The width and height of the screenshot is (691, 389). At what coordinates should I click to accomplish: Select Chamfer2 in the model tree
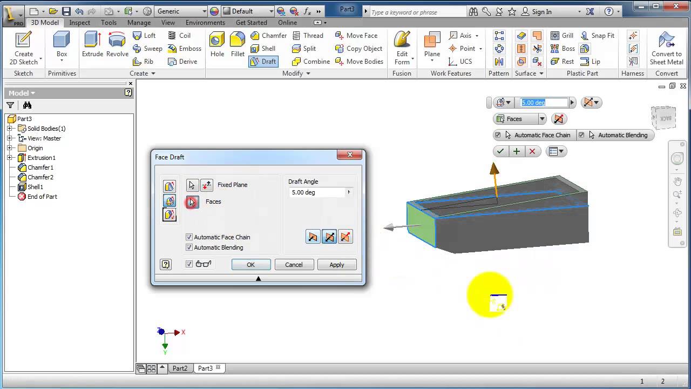(40, 177)
